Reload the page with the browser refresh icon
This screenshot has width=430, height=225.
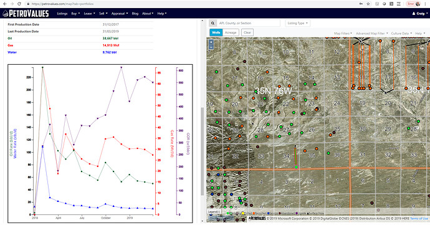coord(19,4)
